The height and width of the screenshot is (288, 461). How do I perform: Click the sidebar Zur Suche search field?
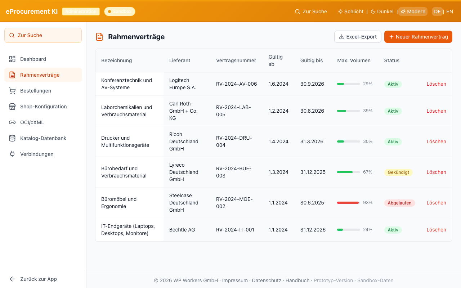[x=43, y=35]
